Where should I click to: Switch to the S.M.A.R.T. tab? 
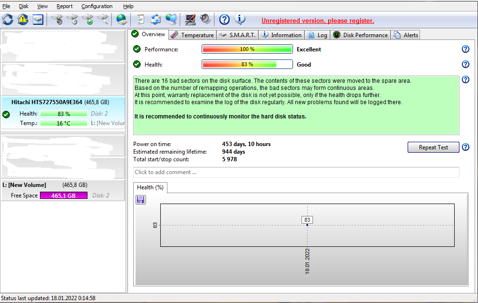pyautogui.click(x=237, y=35)
